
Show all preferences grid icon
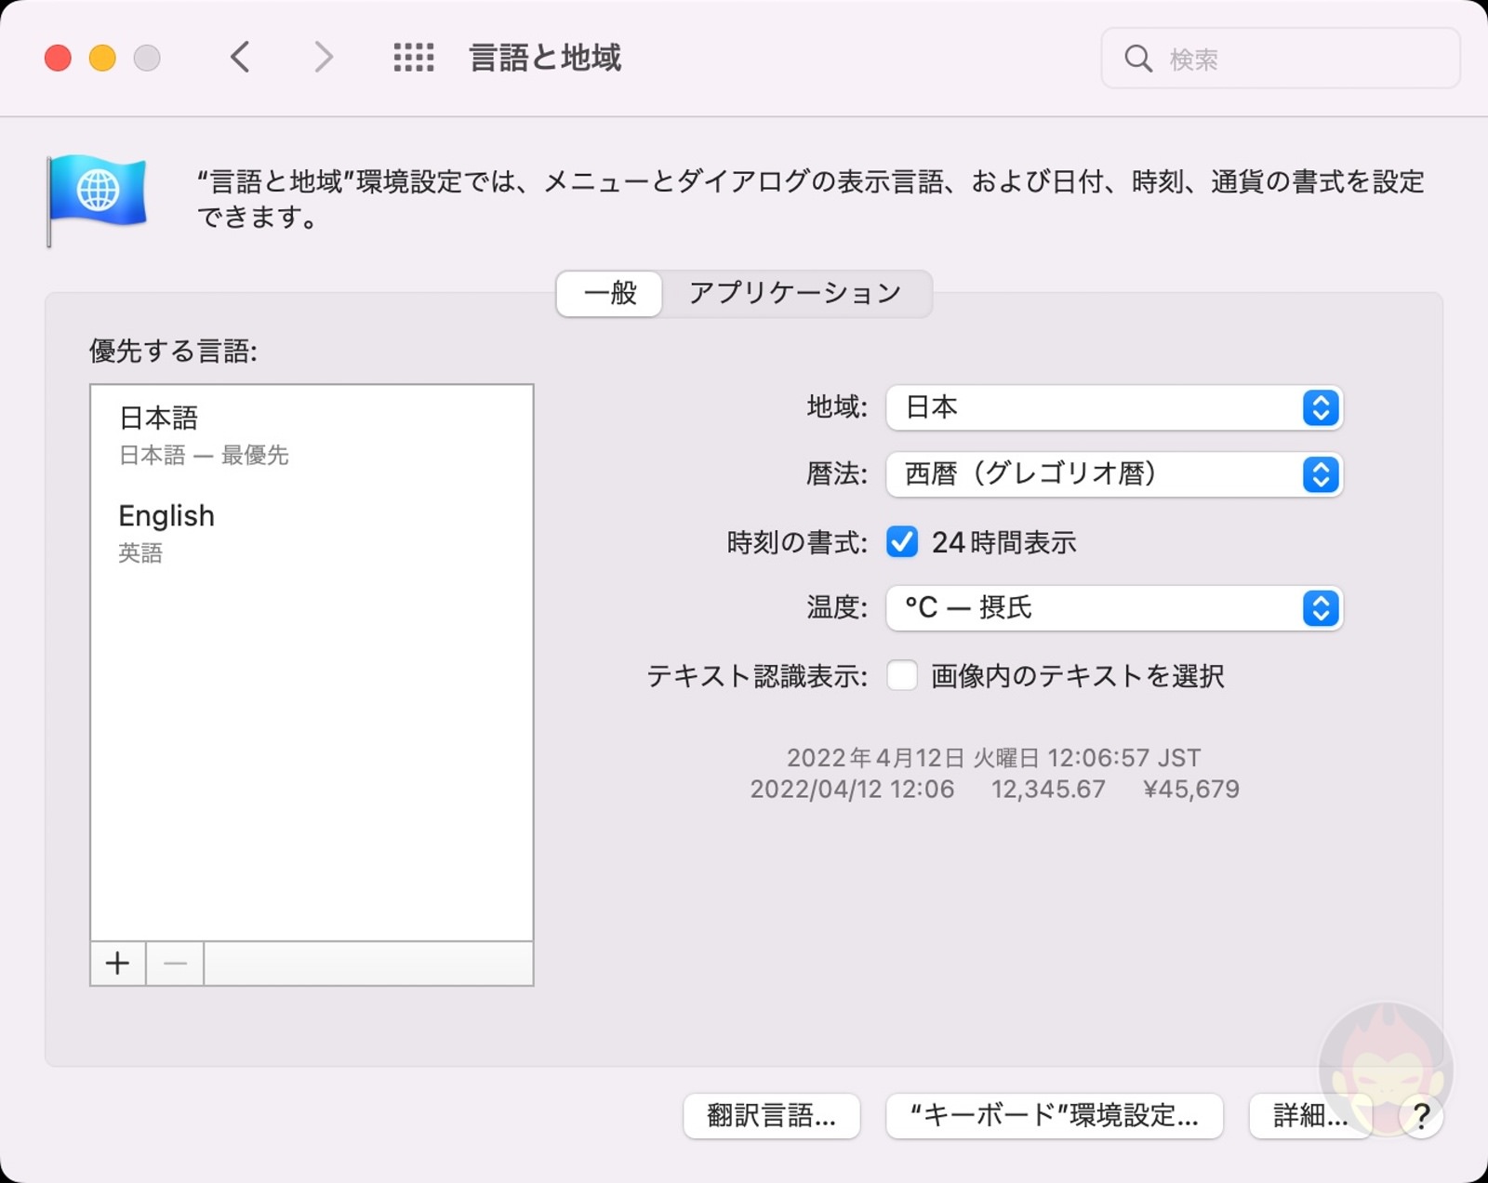point(414,58)
